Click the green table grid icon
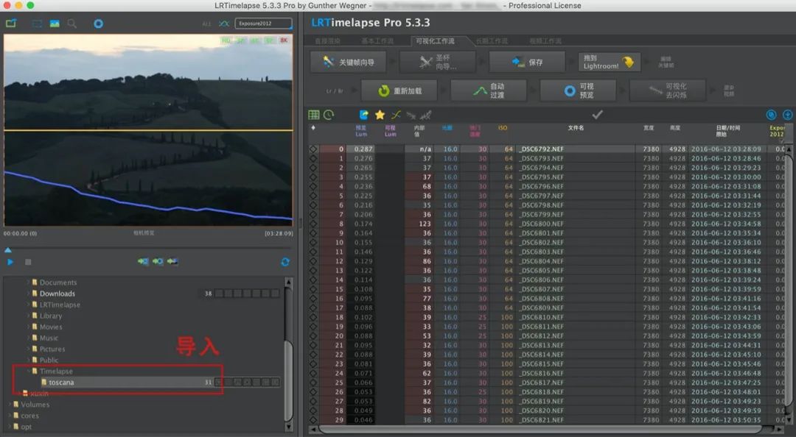The width and height of the screenshot is (796, 437). pyautogui.click(x=314, y=115)
